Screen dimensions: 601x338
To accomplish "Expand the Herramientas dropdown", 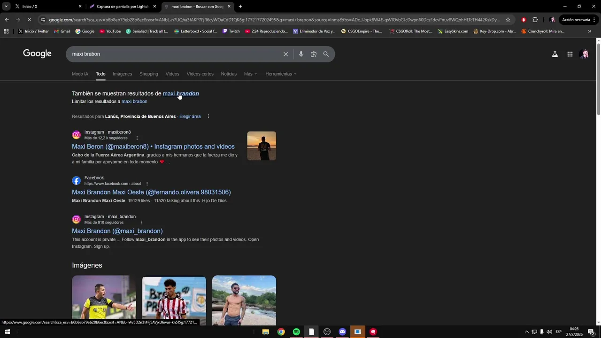I will coord(281,74).
